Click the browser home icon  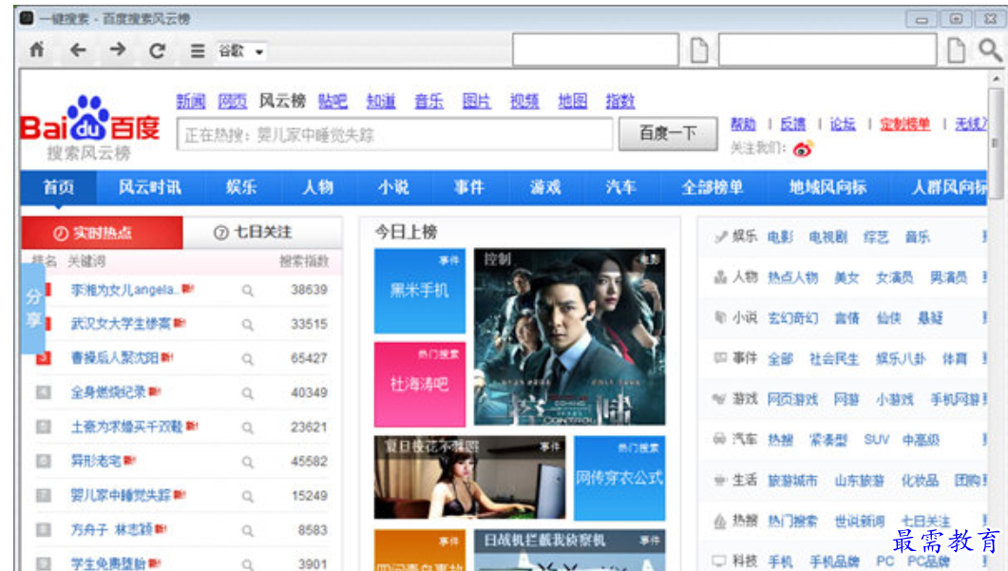tap(37, 49)
